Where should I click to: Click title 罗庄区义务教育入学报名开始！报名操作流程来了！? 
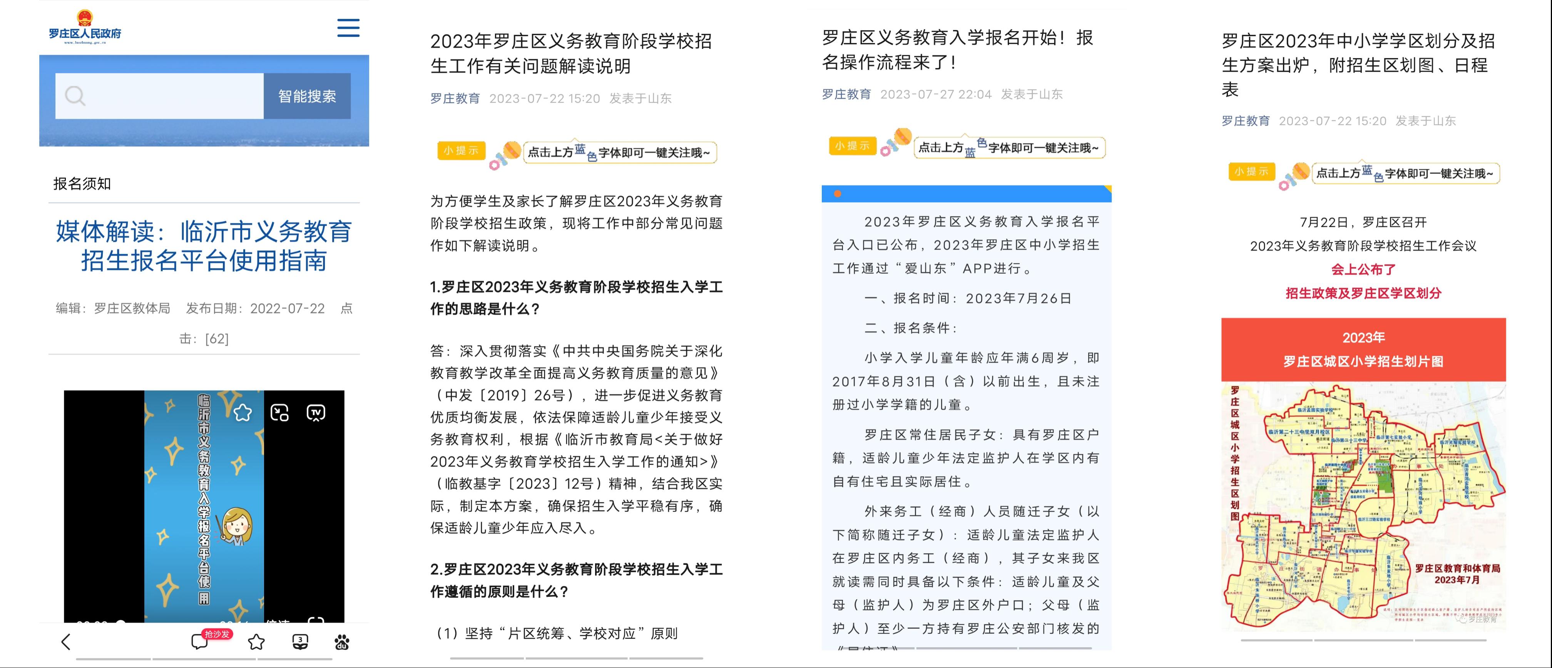[x=958, y=49]
